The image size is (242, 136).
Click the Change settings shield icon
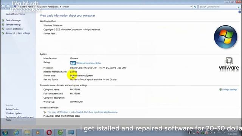tap(220, 90)
